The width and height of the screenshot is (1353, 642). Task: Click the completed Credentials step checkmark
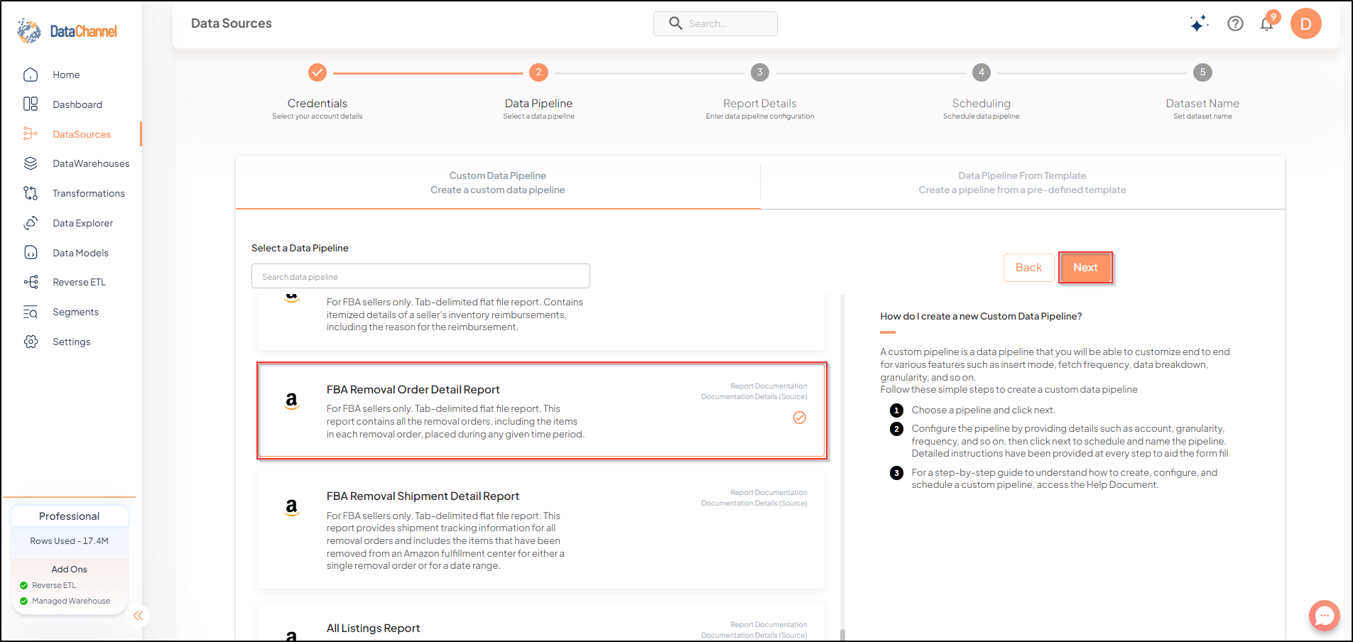point(317,72)
